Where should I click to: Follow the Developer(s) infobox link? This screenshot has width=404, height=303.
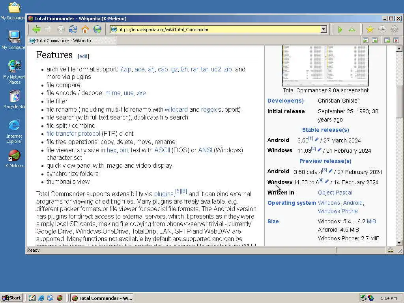click(286, 101)
